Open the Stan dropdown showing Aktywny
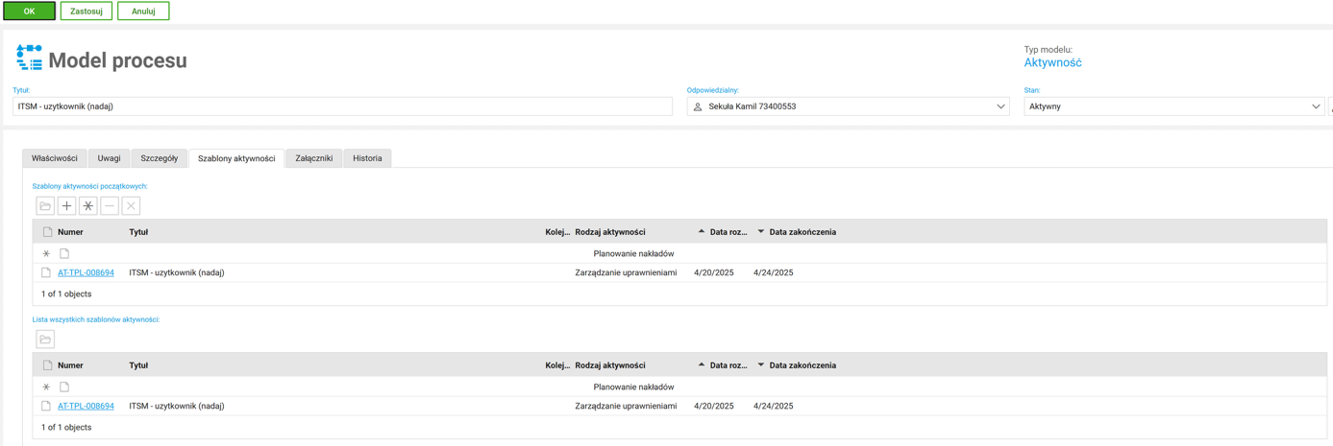1333x446 pixels. pyautogui.click(x=1316, y=106)
